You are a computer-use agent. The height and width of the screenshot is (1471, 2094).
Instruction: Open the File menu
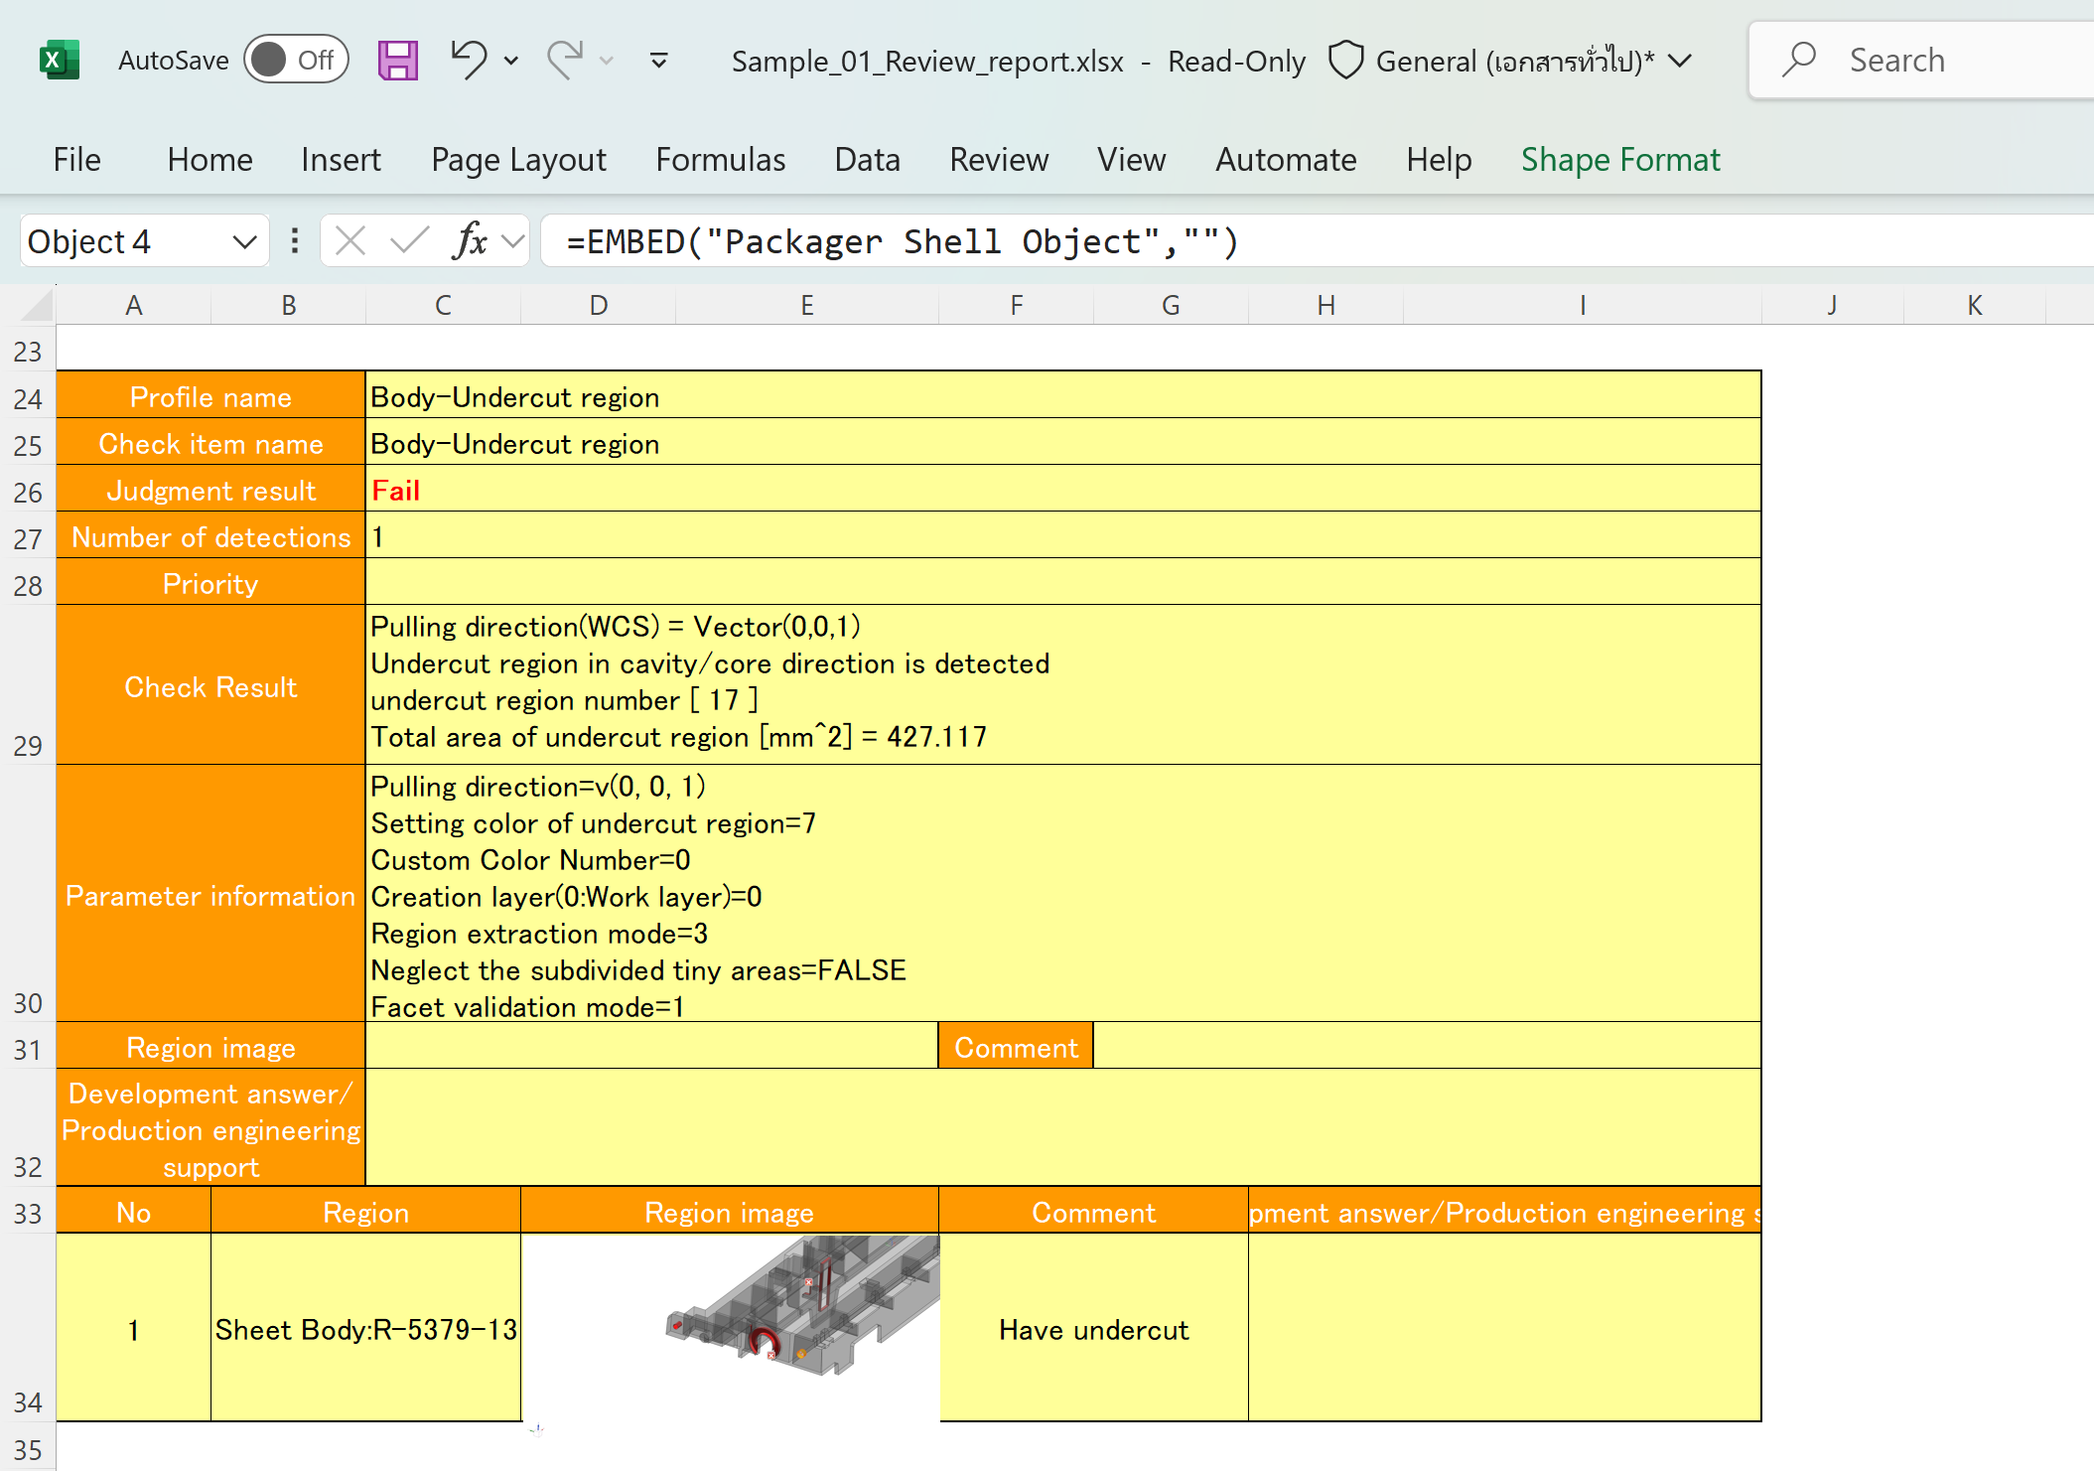(76, 160)
